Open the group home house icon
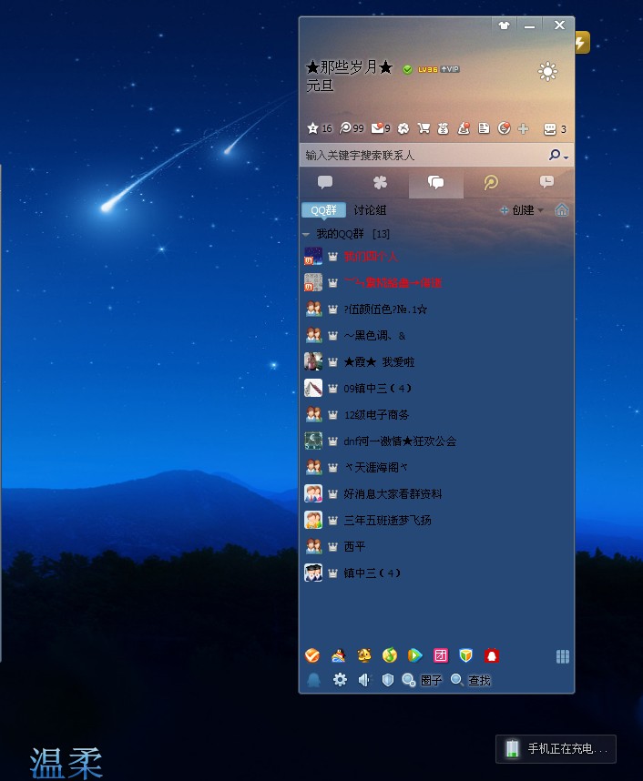The height and width of the screenshot is (781, 643). coord(562,210)
